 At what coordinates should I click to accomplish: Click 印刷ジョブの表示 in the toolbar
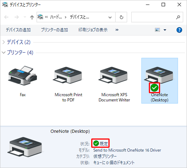93,30
